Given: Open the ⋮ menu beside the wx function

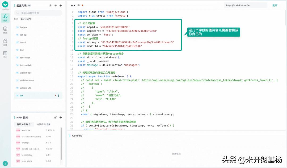Looking at the screenshot, I should [59, 95].
